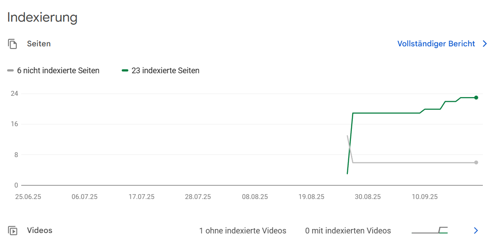Click the 30.08.25 date on the x-axis
497x248 pixels.
[367, 197]
